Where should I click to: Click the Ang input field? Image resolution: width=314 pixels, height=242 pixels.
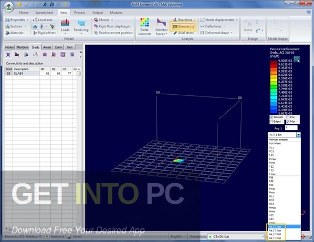click(291, 127)
